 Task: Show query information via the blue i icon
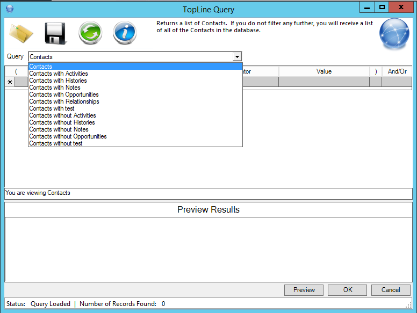pos(125,33)
